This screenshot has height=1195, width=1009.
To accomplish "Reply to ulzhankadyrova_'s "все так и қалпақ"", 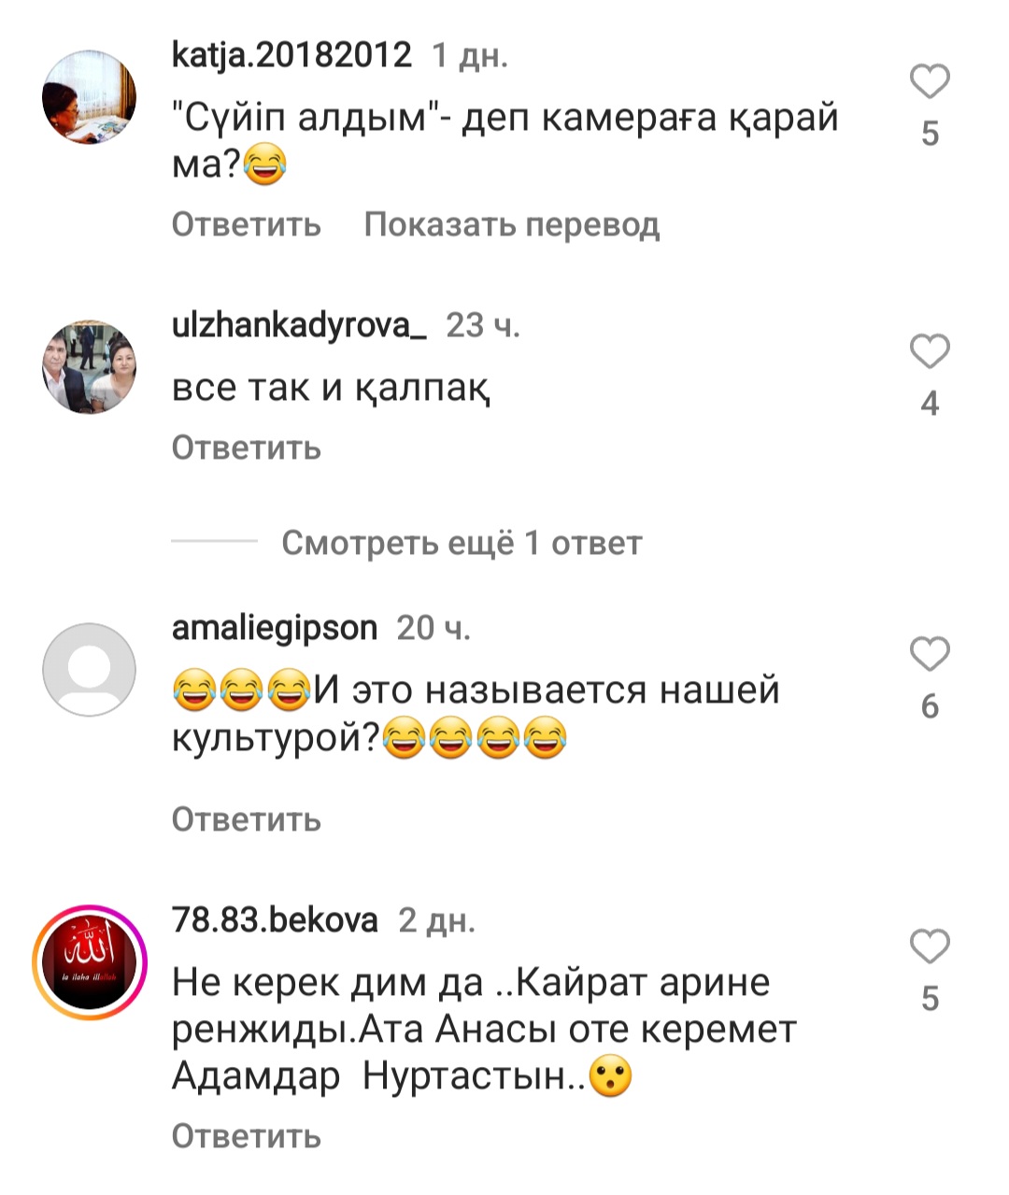I will tap(247, 448).
